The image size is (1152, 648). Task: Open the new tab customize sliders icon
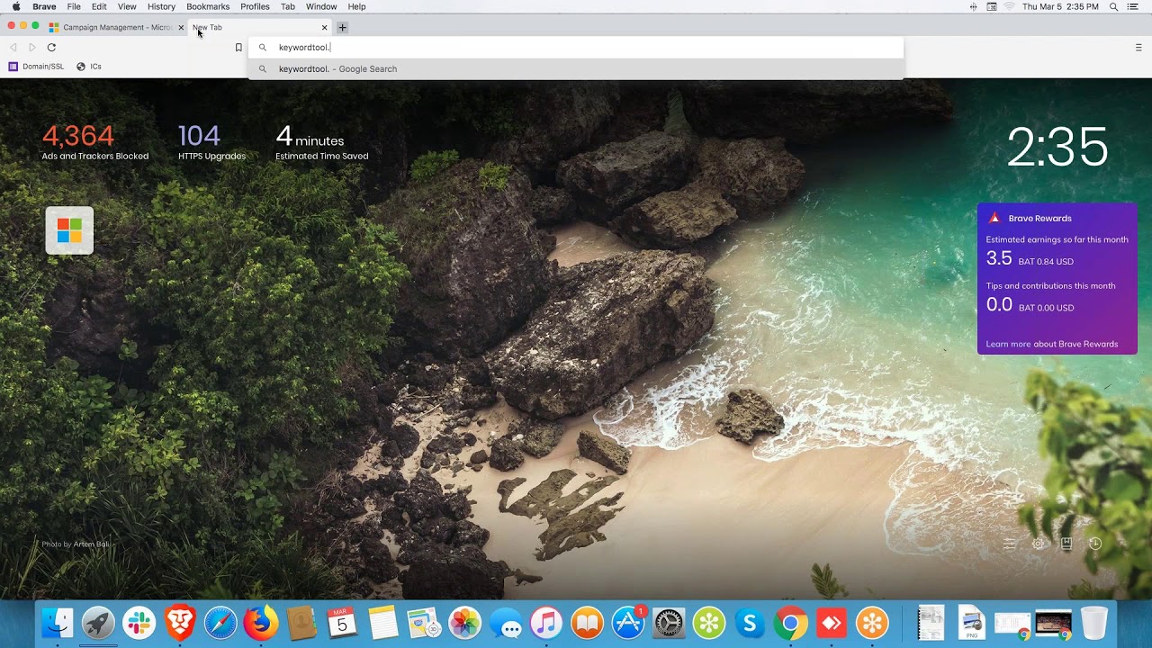[x=1010, y=544]
